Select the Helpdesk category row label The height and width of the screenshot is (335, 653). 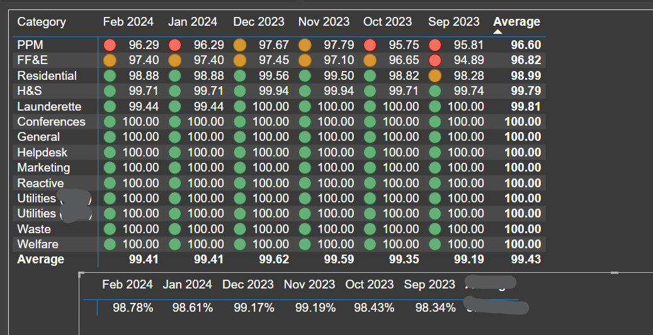[42, 153]
